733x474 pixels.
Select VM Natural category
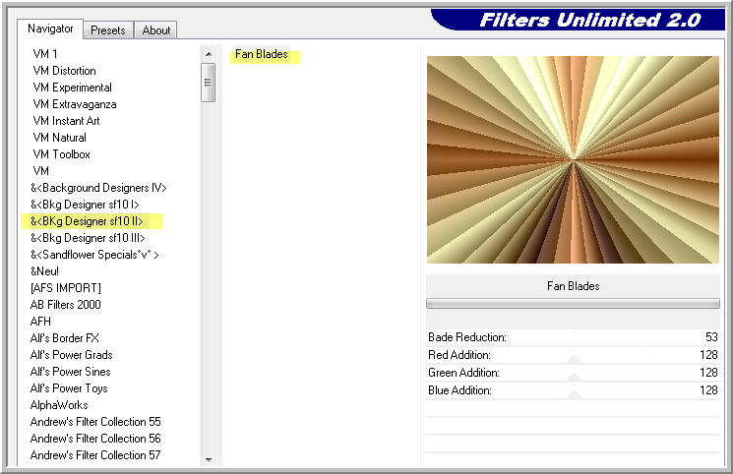(x=59, y=138)
